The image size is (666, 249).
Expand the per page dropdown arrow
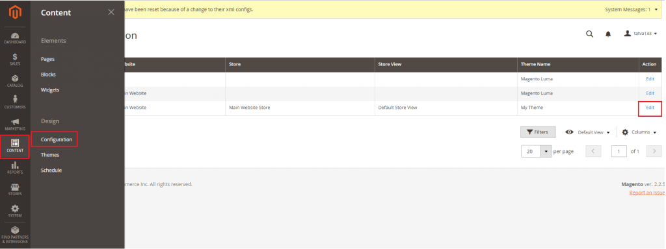coord(546,151)
